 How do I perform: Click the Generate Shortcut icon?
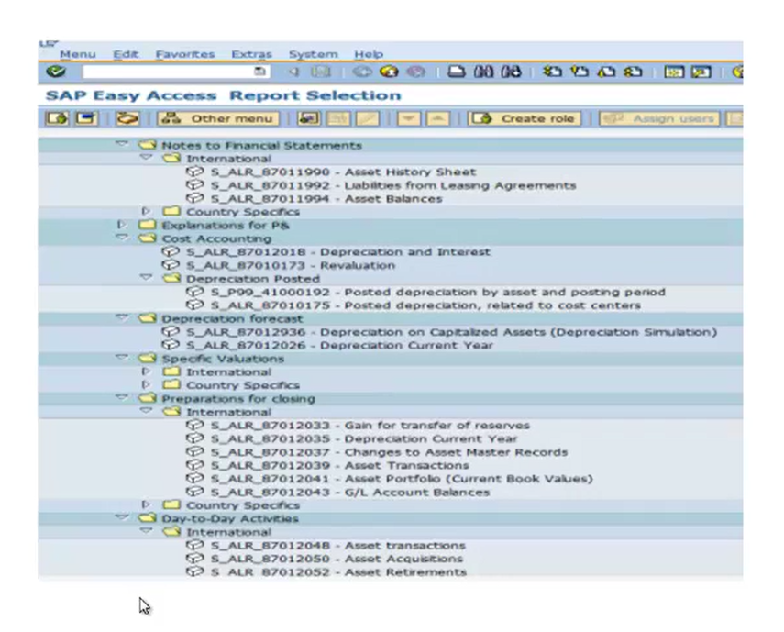click(701, 72)
